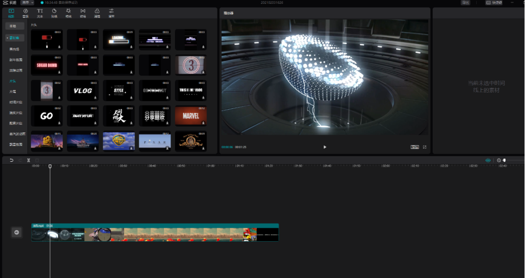Open the menu (菜单) dropdown in title bar
Image resolution: width=525 pixels, height=278 pixels.
pyautogui.click(x=27, y=3)
